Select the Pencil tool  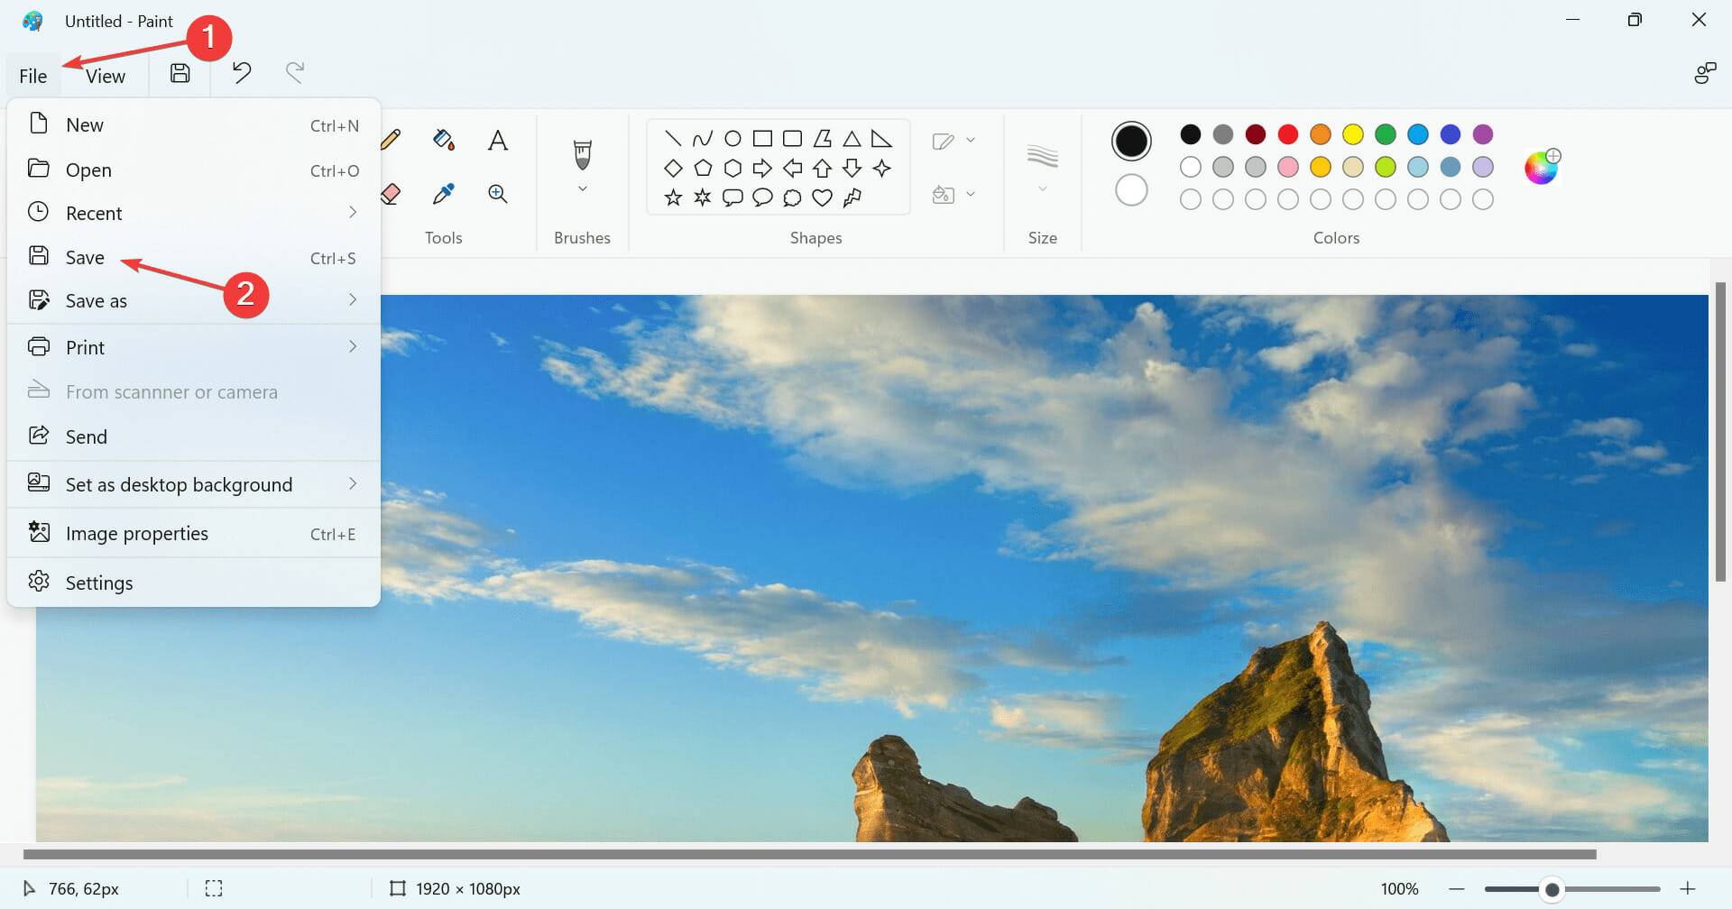pyautogui.click(x=391, y=140)
